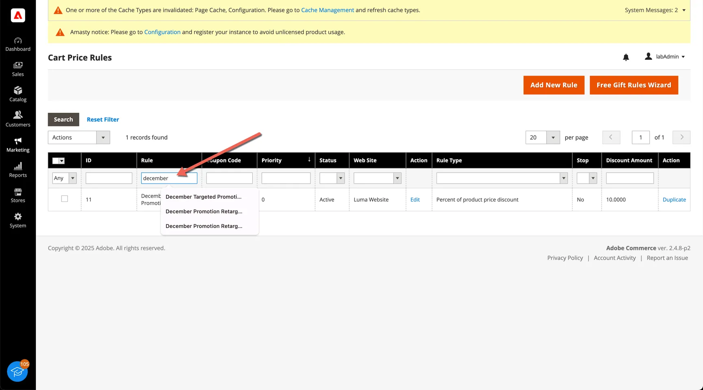Click the Search button
The image size is (703, 390).
[x=63, y=119]
